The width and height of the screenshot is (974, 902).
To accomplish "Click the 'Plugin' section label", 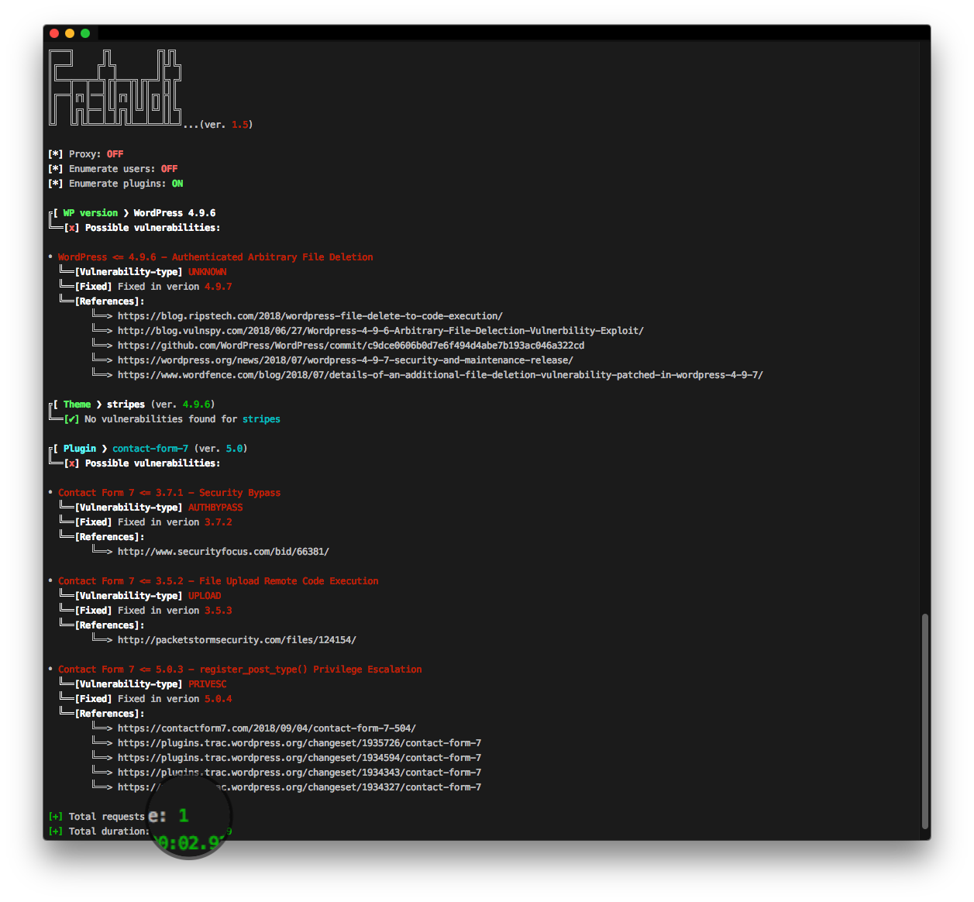I will (80, 449).
